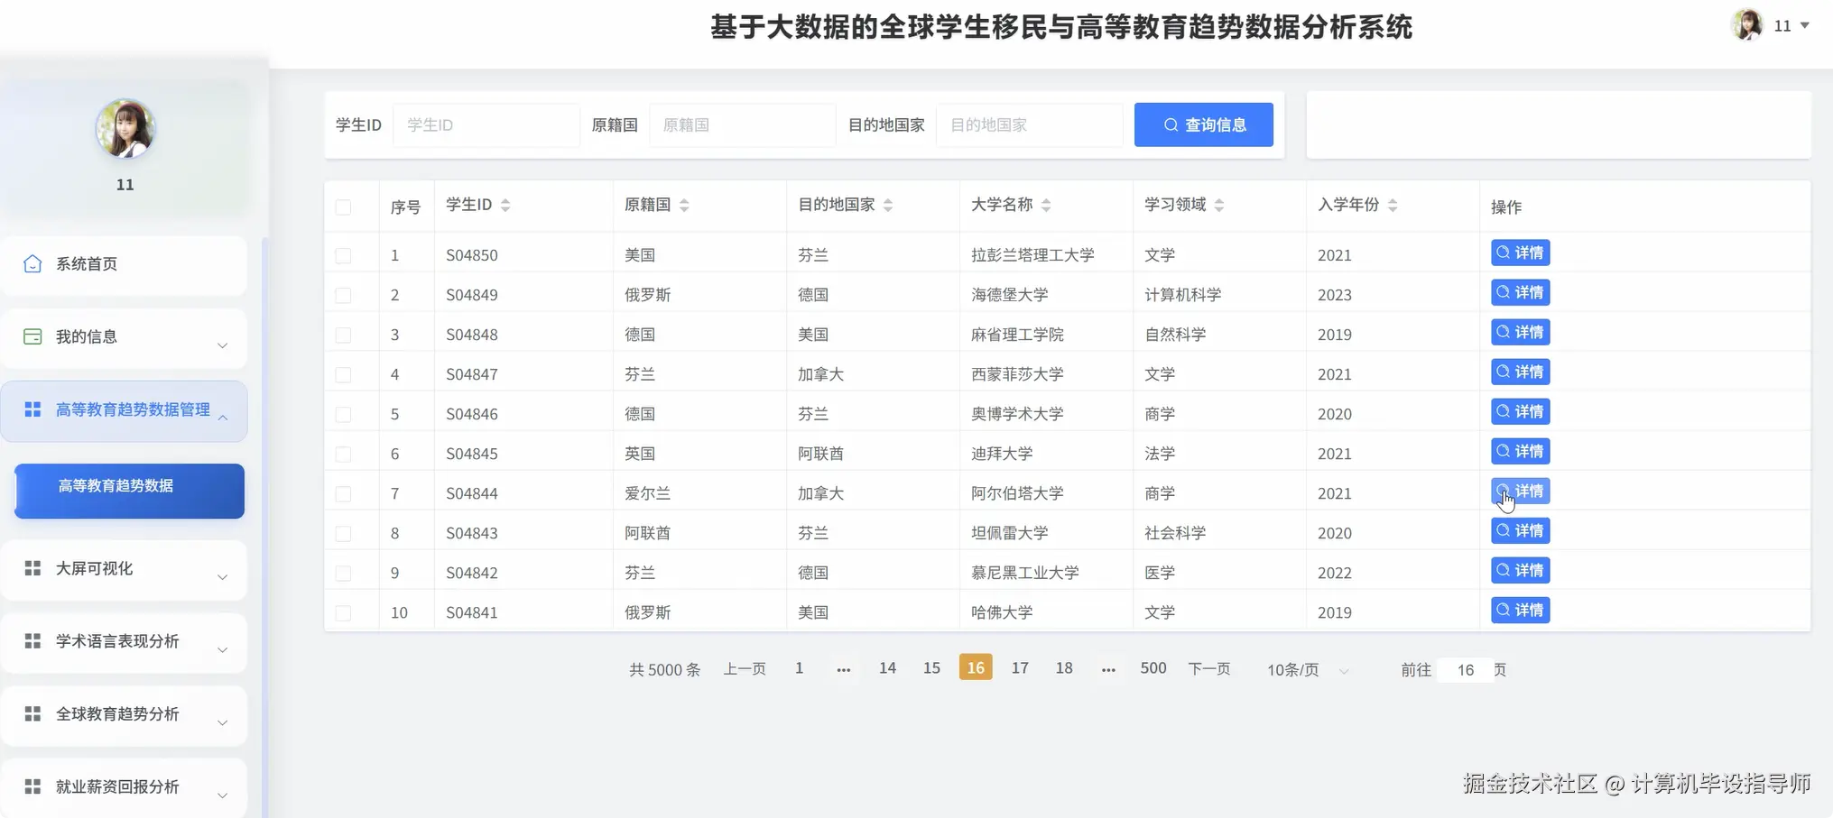The width and height of the screenshot is (1833, 818).
Task: Click the 大屏可视化 panel icon
Action: 33,568
